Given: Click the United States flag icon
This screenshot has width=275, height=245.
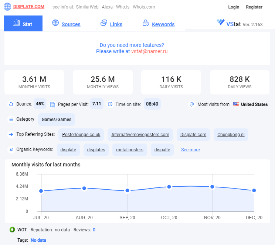Looking at the screenshot, I should point(236,104).
